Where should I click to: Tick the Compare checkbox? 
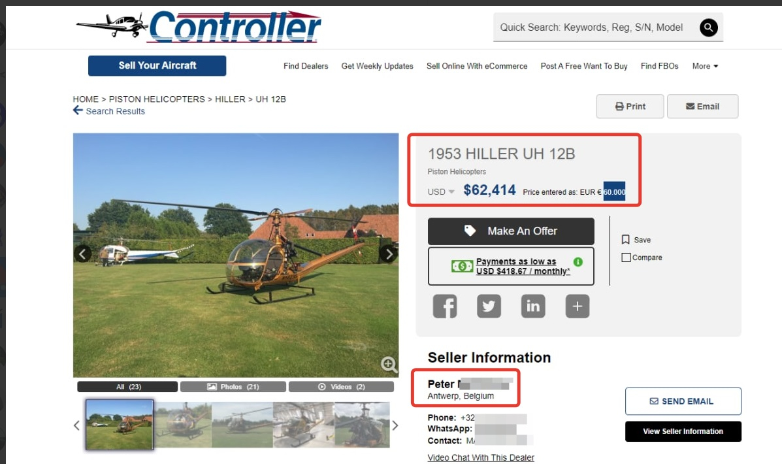point(626,257)
